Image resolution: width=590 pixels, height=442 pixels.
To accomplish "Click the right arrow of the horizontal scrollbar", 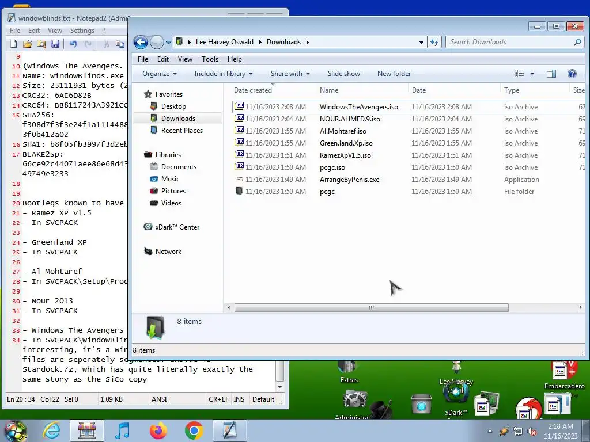I will coord(580,307).
